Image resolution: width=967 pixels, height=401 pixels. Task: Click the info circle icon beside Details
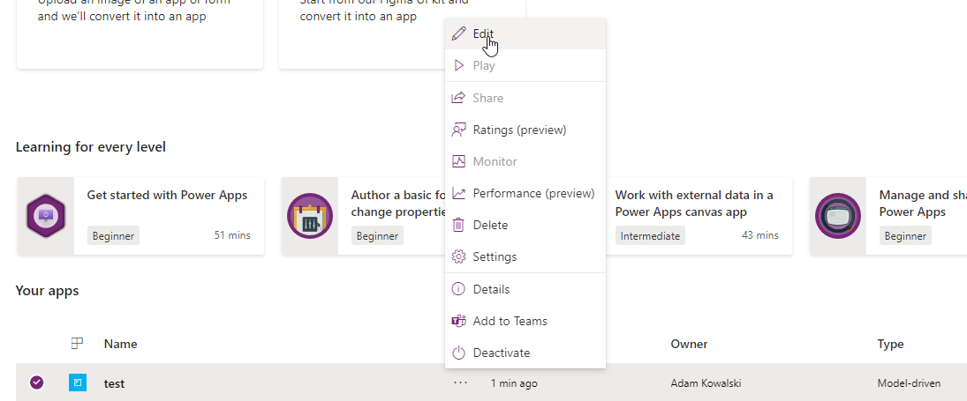coord(458,289)
